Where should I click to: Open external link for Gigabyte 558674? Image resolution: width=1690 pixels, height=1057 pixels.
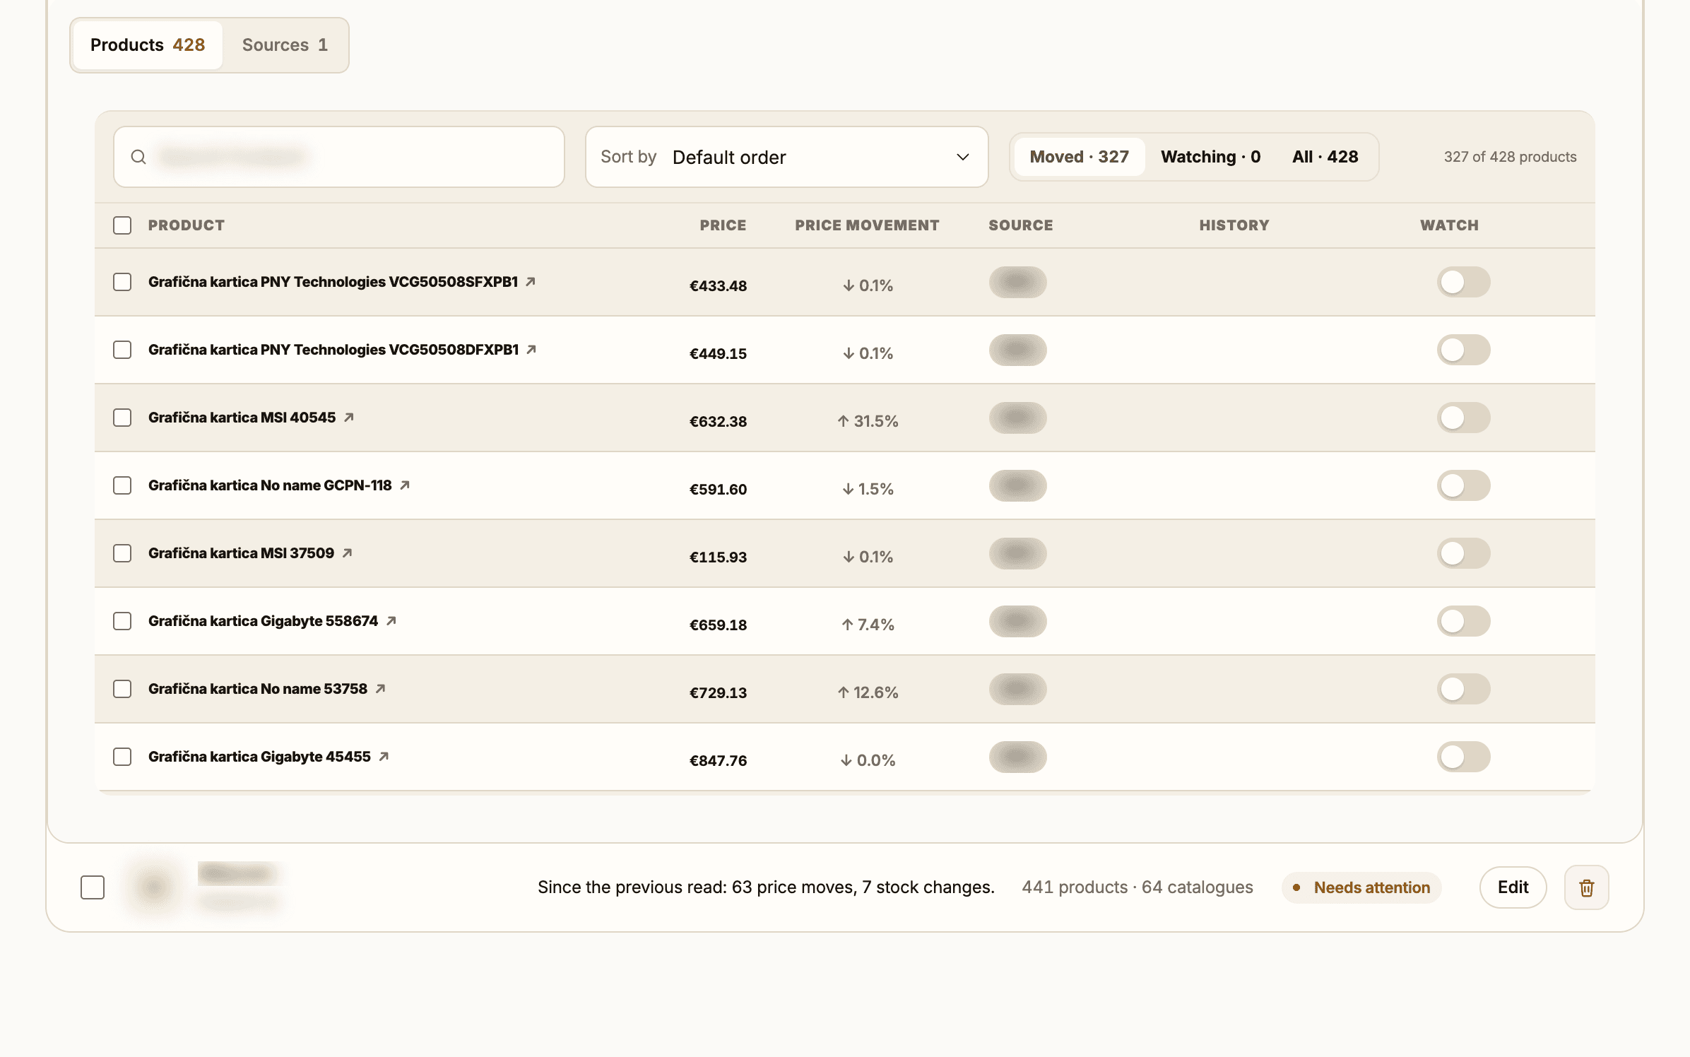click(x=391, y=621)
